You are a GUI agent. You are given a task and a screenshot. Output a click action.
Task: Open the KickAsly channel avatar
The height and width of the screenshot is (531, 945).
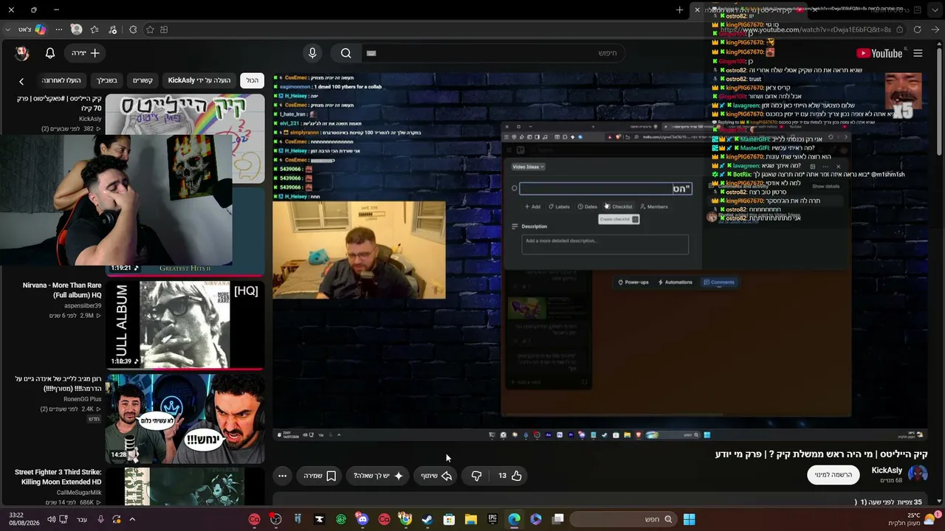click(918, 474)
